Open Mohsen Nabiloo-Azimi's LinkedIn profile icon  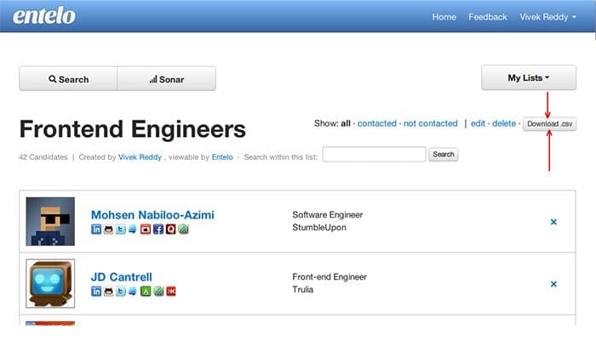[96, 229]
